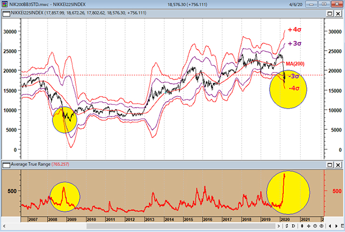Click the +4σ band label
Viewport: 345px width, 232px height.
pos(294,30)
